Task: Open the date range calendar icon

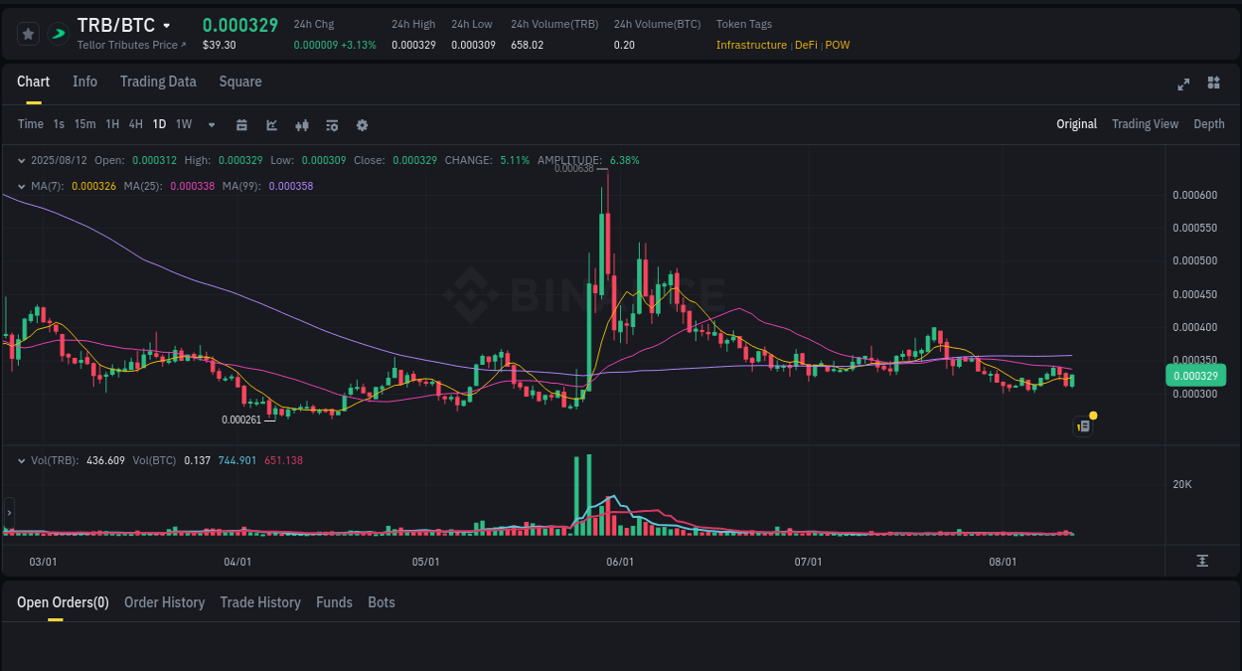Action: pyautogui.click(x=241, y=124)
